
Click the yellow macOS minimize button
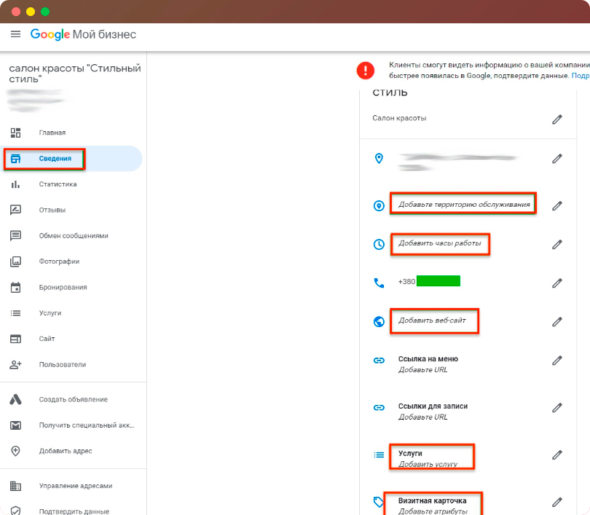31,12
